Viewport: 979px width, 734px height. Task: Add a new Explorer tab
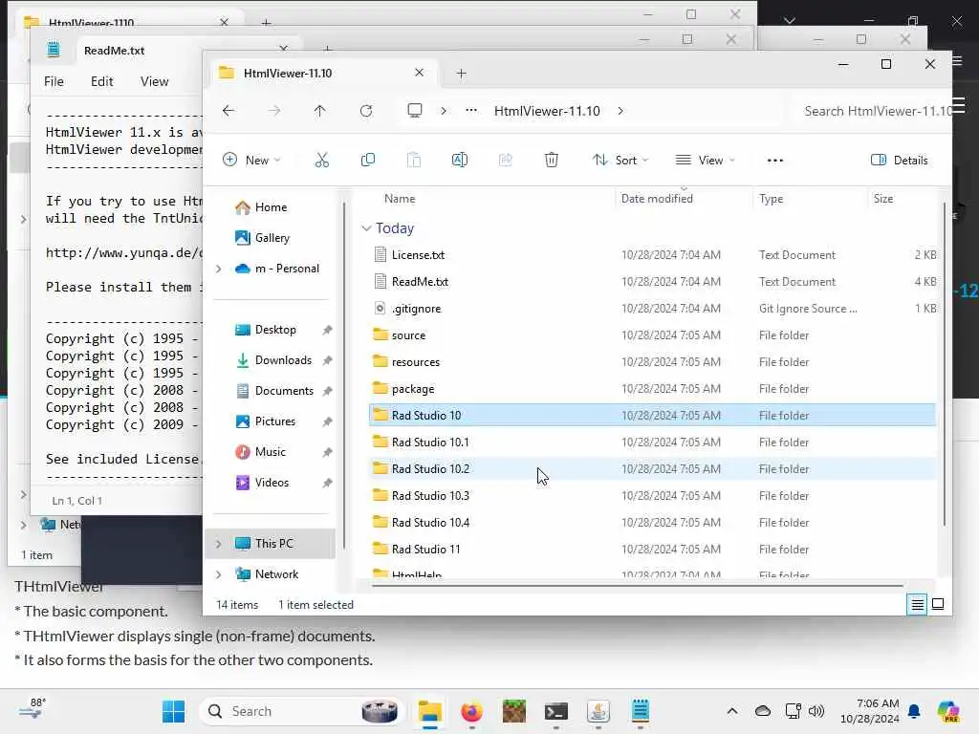click(462, 74)
